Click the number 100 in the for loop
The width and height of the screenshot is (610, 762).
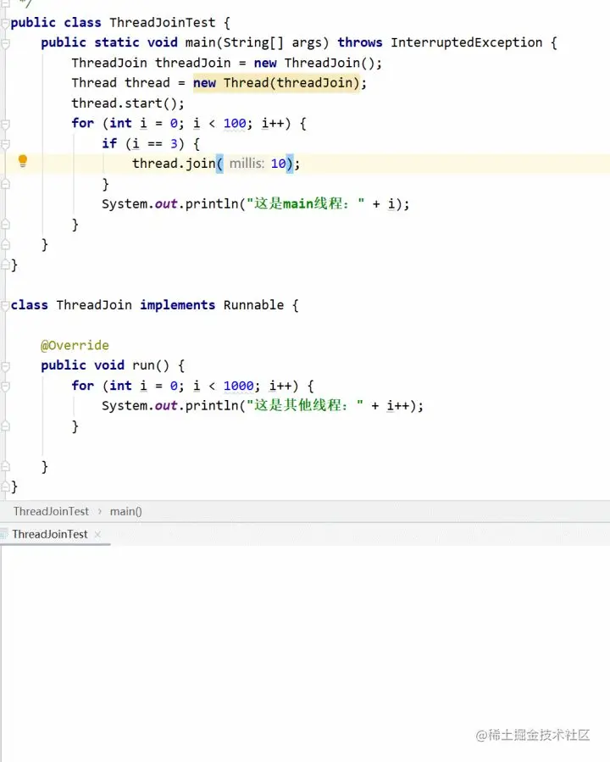tap(235, 124)
